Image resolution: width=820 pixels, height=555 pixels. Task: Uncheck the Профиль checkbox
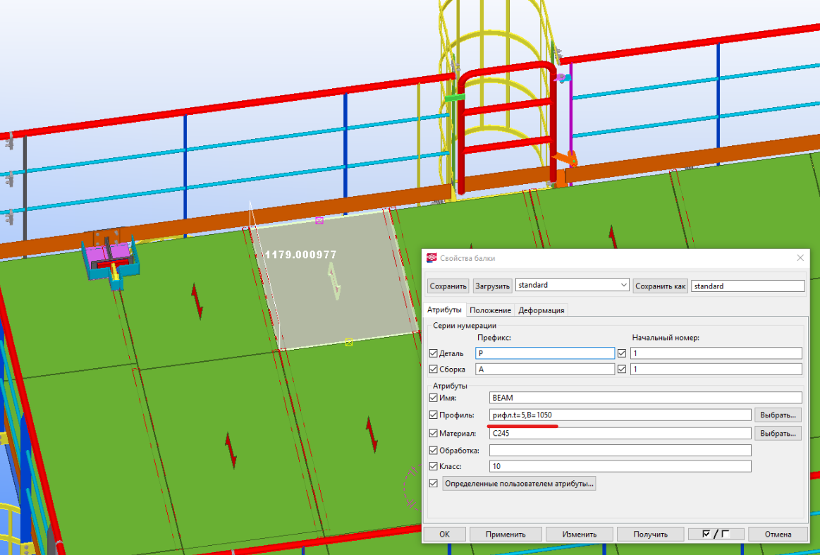click(x=433, y=415)
